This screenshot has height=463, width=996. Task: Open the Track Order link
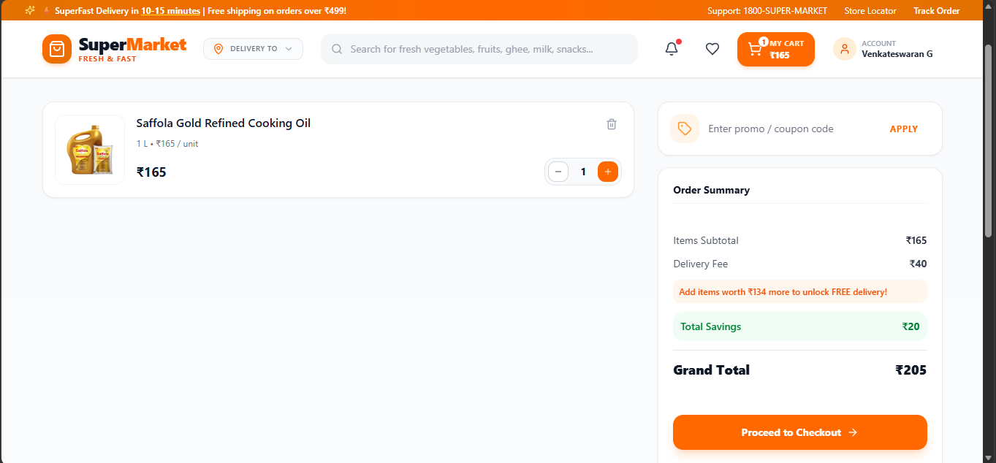(x=937, y=10)
